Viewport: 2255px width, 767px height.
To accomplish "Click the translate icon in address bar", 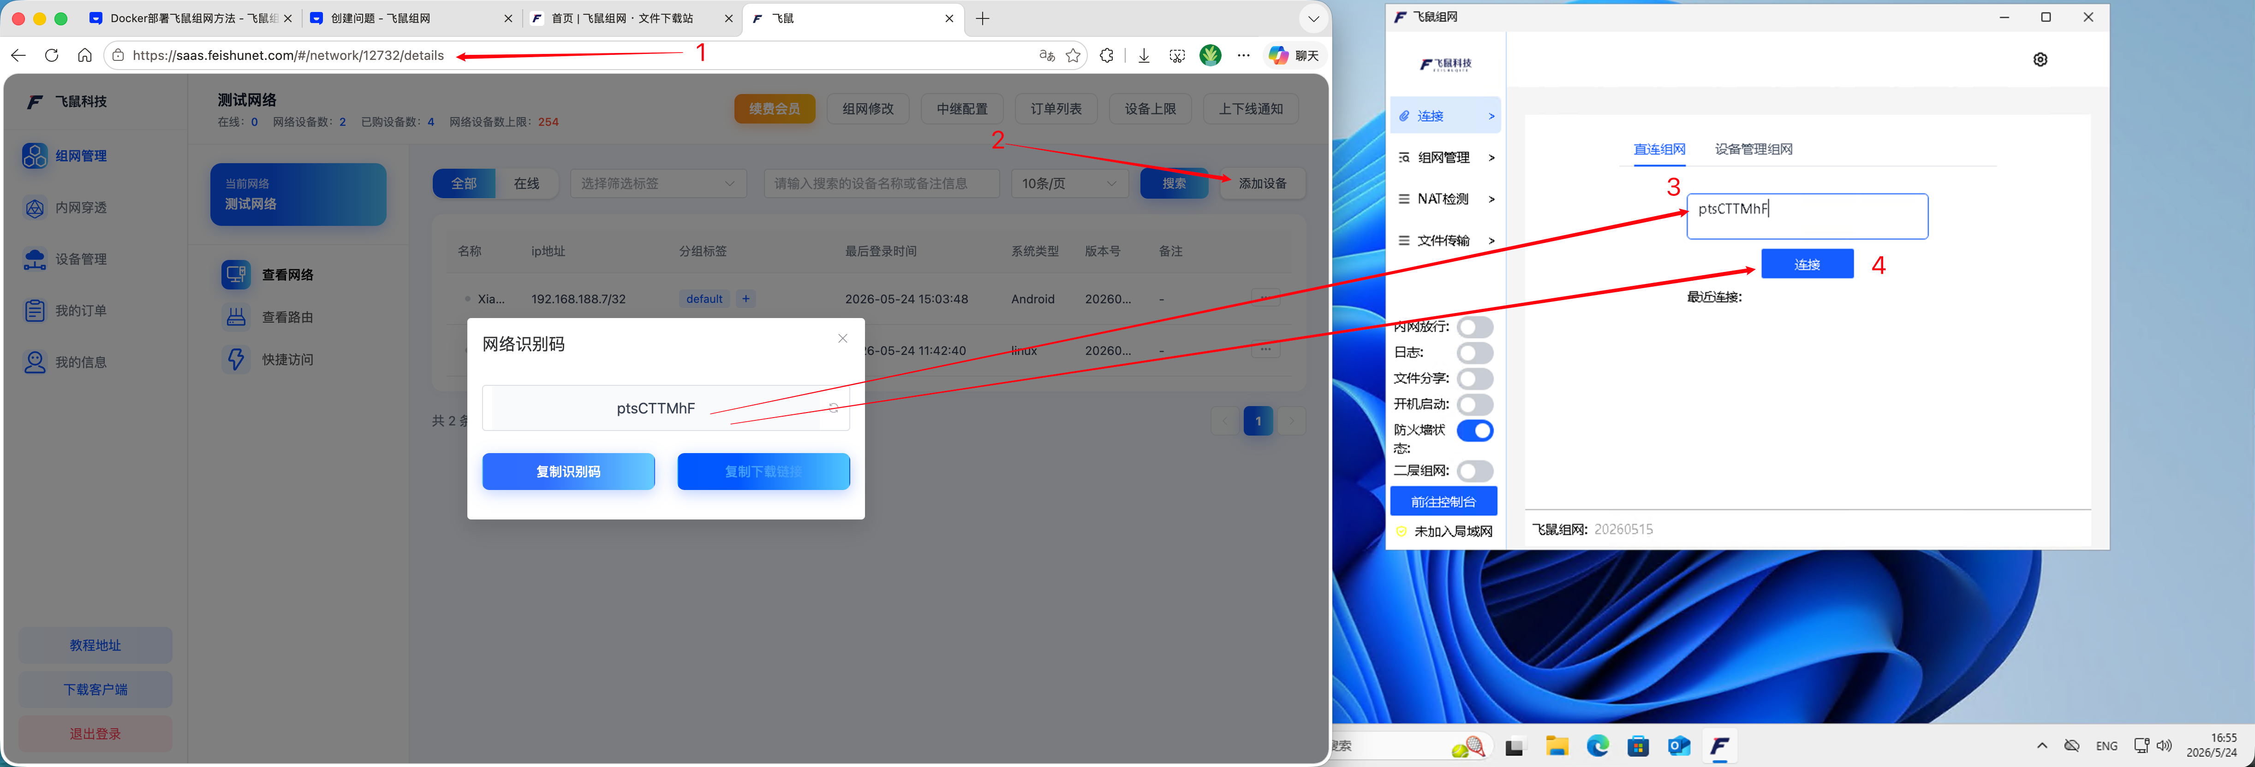I will coord(1047,55).
